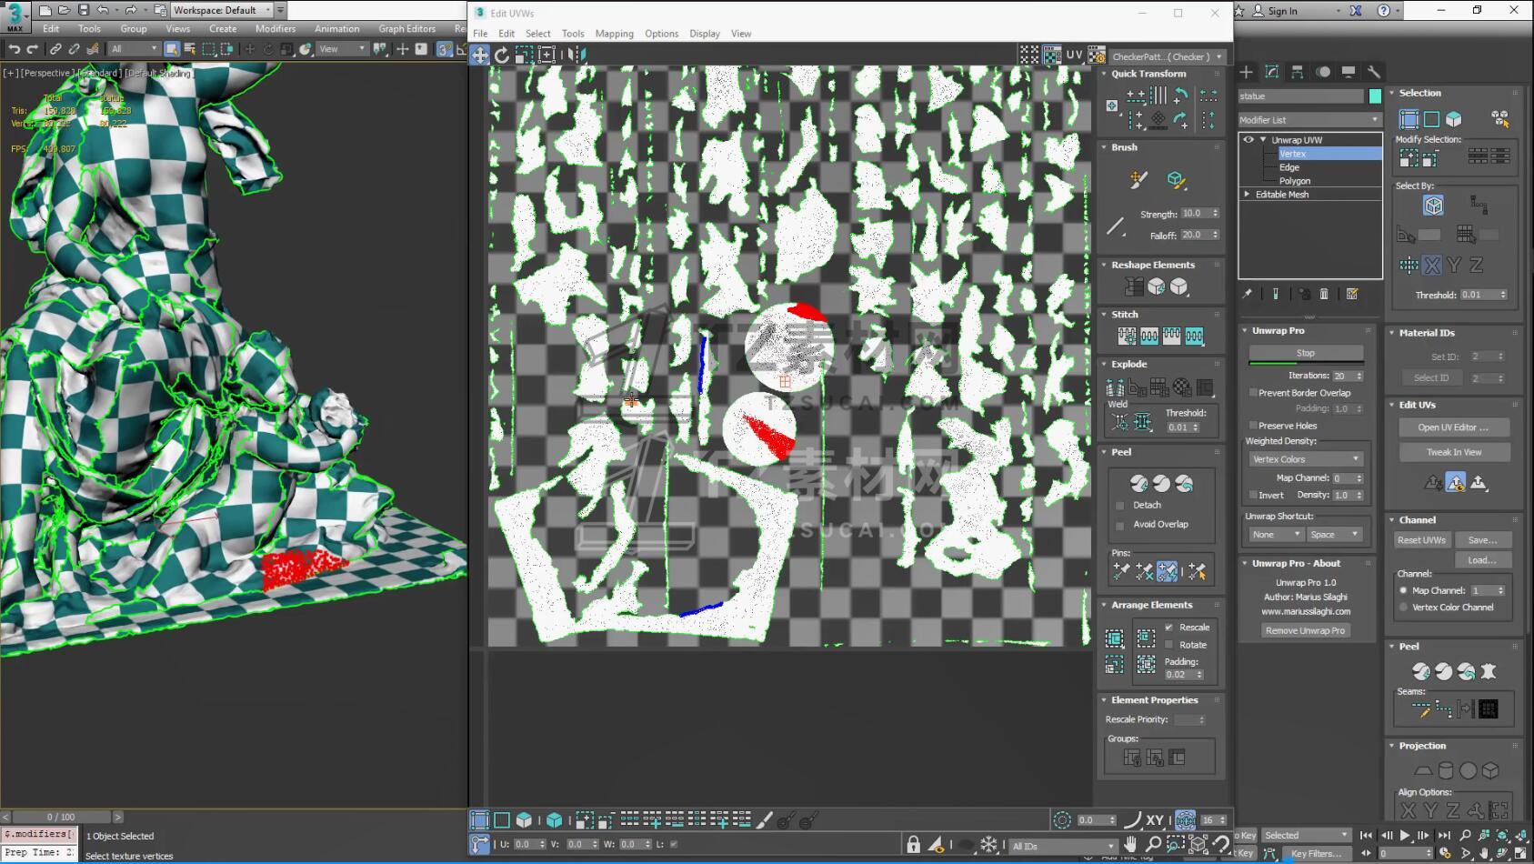
Task: Click the Stop button in Unwrap Pro
Action: (1305, 353)
